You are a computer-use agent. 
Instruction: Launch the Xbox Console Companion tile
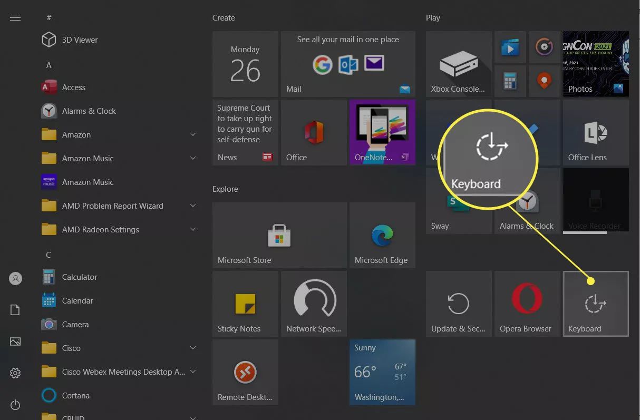[458, 64]
